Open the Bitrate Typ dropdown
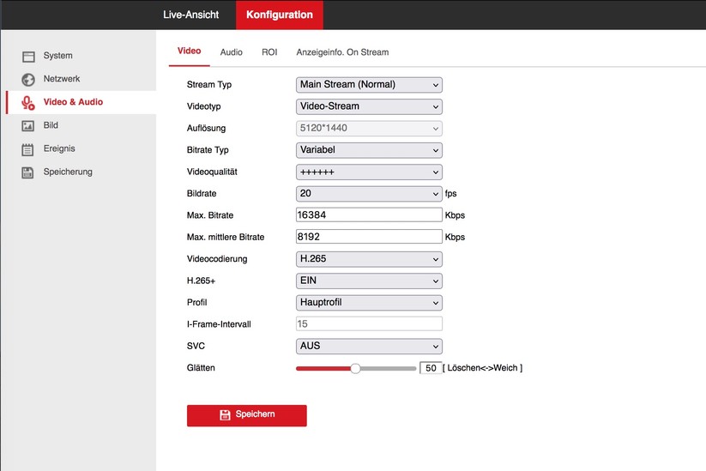Viewport: 706px width, 471px height. pyautogui.click(x=369, y=150)
